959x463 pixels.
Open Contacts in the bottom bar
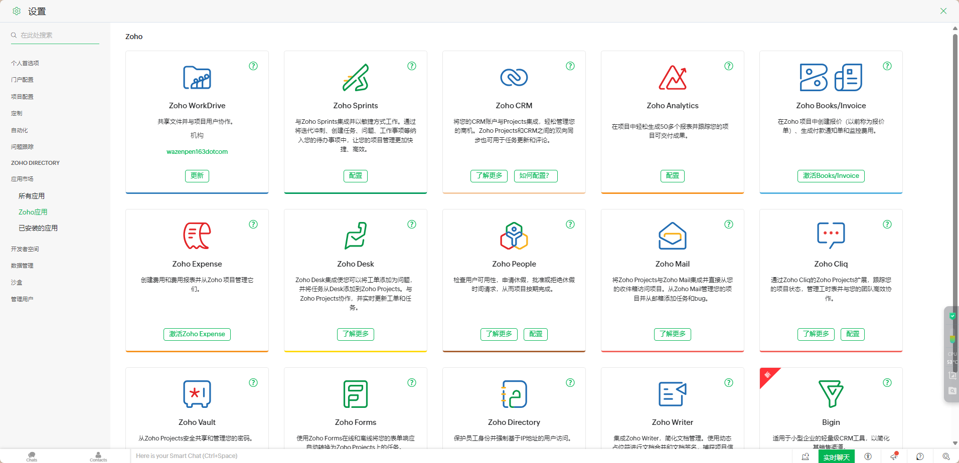tap(98, 456)
